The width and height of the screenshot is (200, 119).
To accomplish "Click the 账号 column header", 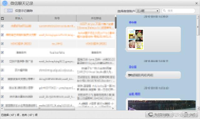I will (x=57, y=18).
